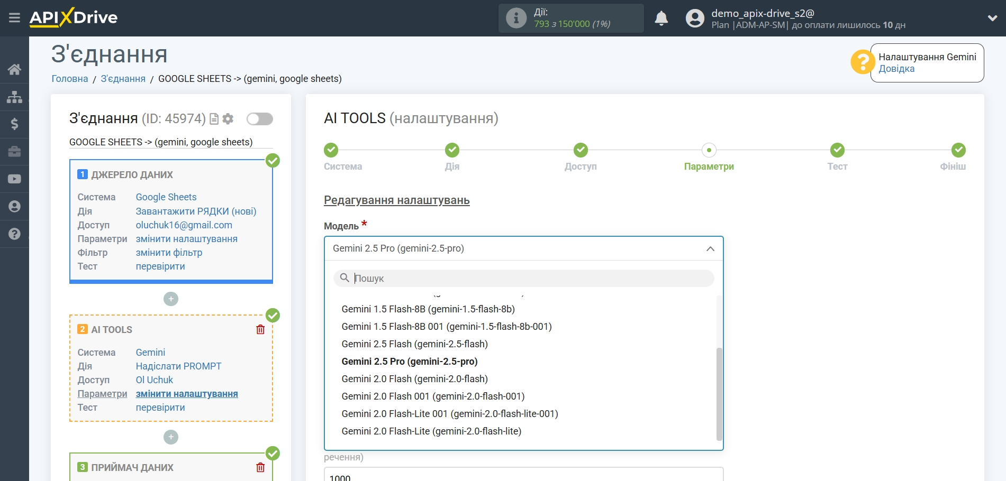Click source змінити налаштування link
Viewport: 1006px width, 481px height.
187,239
